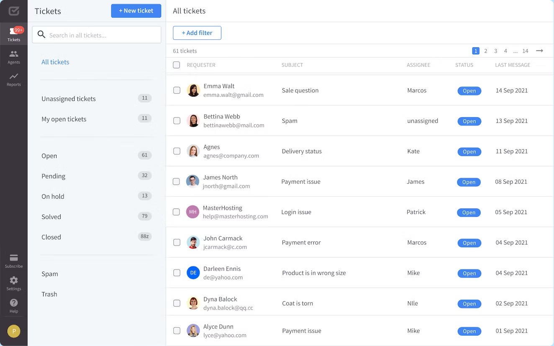Click the Subscribe icon in the sidebar
Screen dimensions: 554x346
click(14, 260)
